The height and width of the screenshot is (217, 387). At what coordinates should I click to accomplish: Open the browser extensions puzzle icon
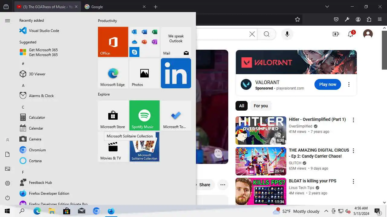tap(369, 19)
